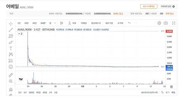The height and width of the screenshot is (98, 179).
Task: Open chart settings gear
Action: pyautogui.click(x=159, y=23)
